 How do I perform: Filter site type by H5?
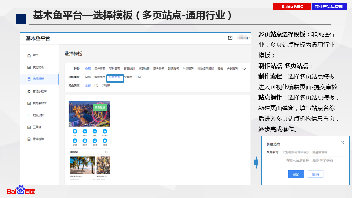(96, 85)
